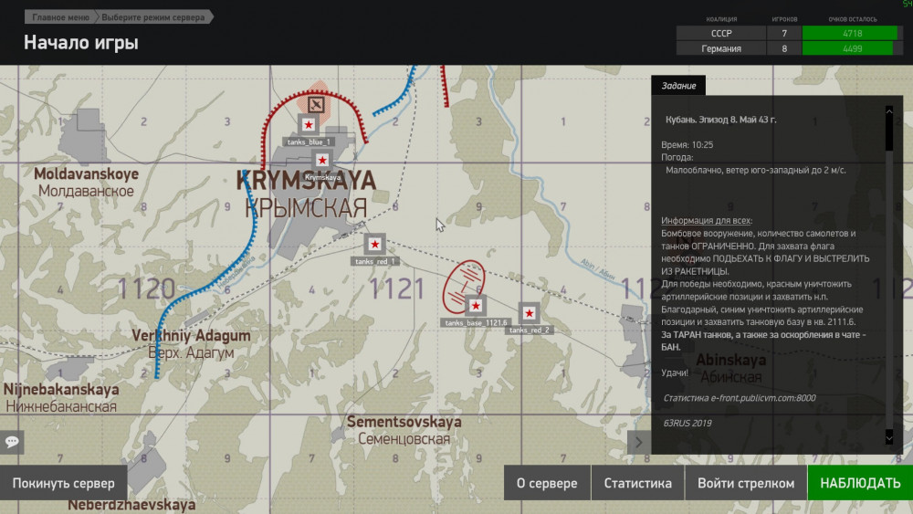Go back to Главное меню breadcrumb

point(60,17)
